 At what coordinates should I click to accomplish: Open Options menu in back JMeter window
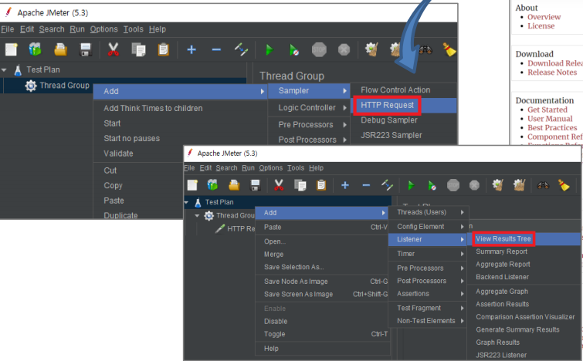click(x=103, y=29)
